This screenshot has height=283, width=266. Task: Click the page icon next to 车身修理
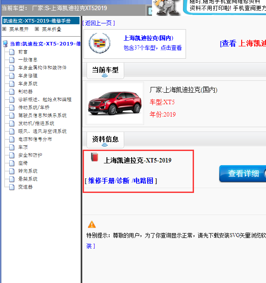(12, 76)
